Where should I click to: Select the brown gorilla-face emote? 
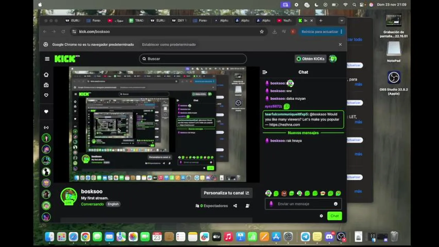click(x=284, y=193)
